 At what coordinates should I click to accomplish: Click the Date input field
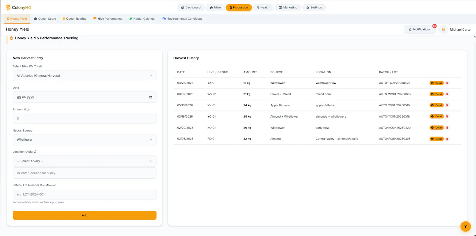coord(84,97)
